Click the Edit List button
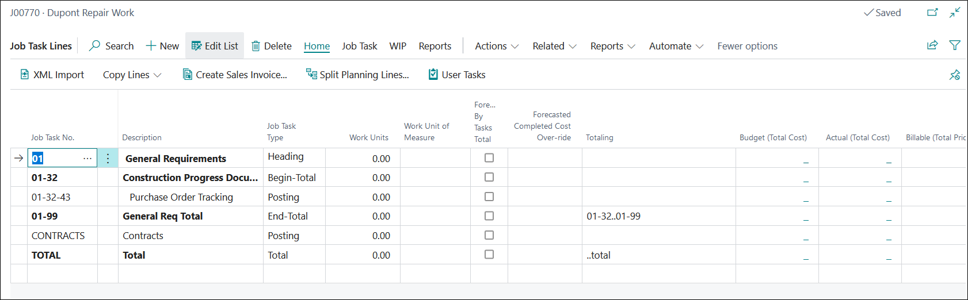Viewport: 968px width, 300px height. point(215,46)
